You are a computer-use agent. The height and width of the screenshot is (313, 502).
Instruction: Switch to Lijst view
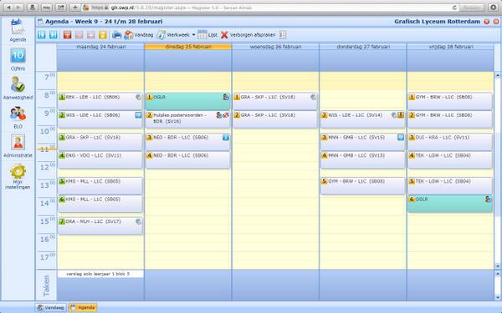(207, 35)
